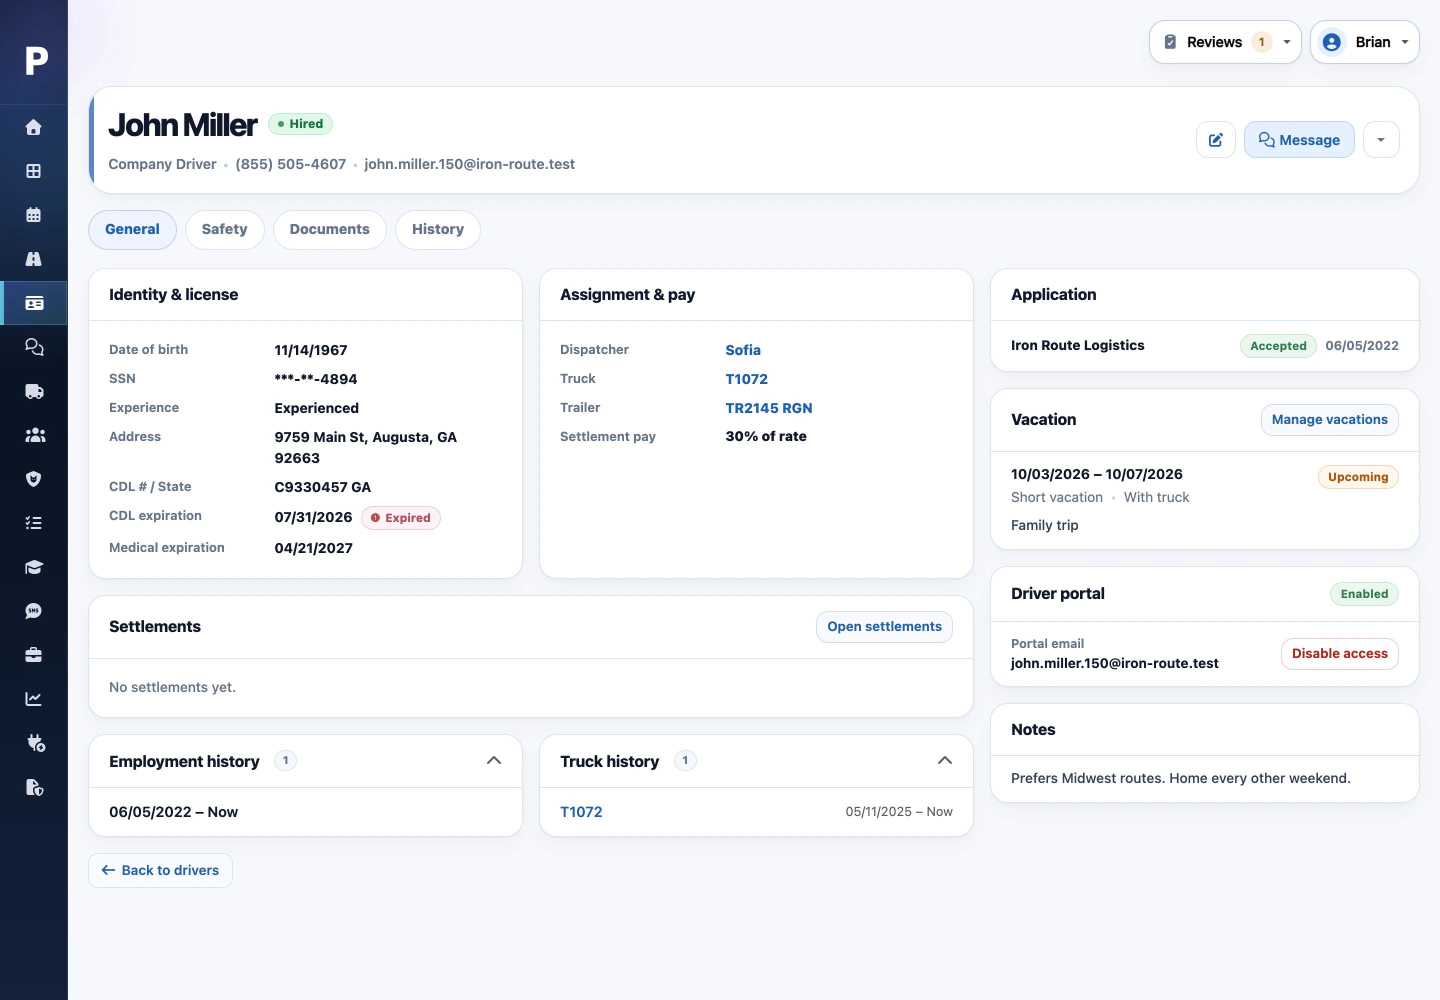1440x1000 pixels.
Task: Open the road icon in sidebar
Action: [34, 259]
